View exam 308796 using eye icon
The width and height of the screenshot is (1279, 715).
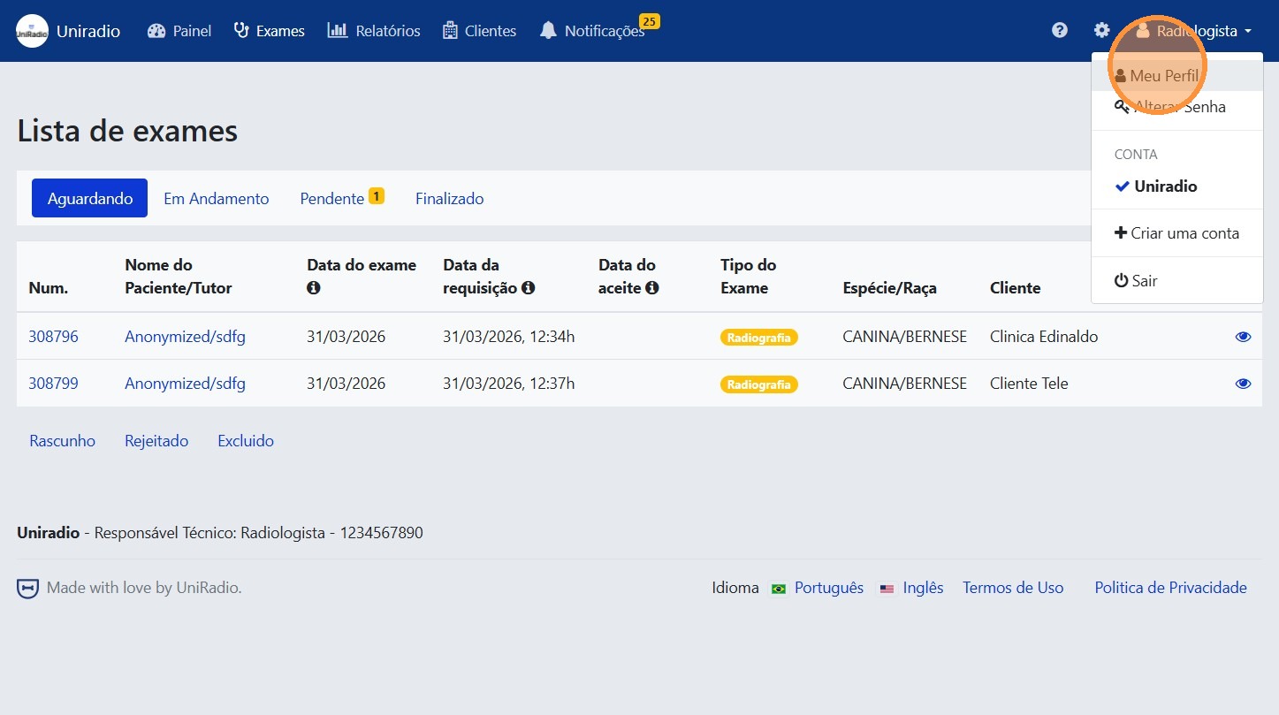(x=1243, y=337)
